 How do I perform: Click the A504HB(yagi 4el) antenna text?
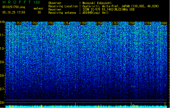click(x=95, y=13)
